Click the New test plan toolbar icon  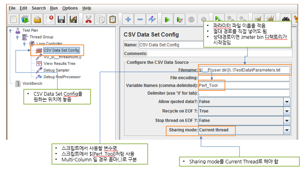click(x=14, y=19)
